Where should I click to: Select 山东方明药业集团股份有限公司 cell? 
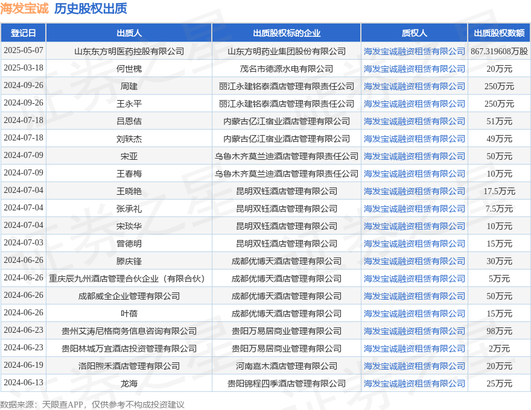(x=287, y=51)
